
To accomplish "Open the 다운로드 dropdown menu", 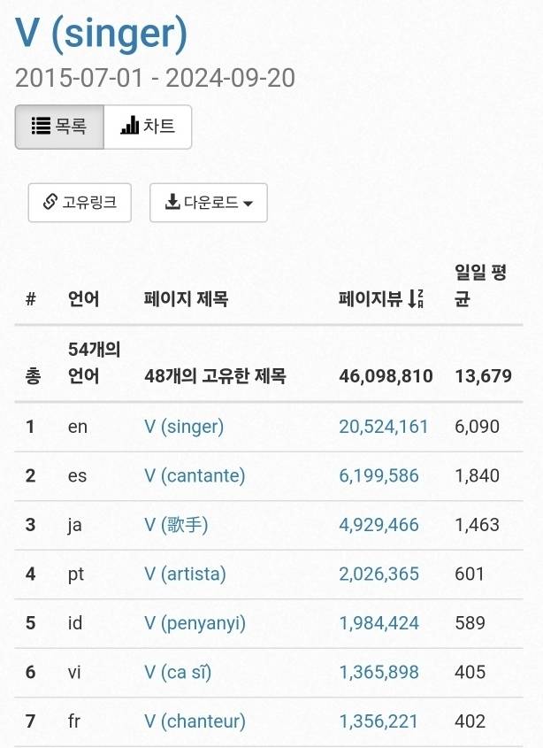I will pyautogui.click(x=209, y=202).
